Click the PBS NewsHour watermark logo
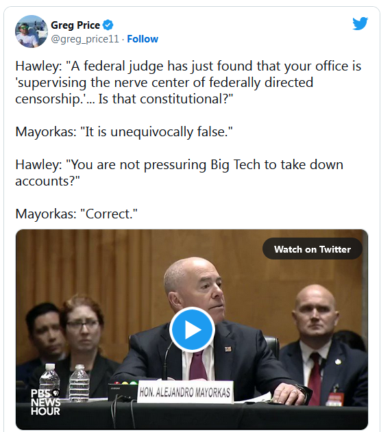 tap(45, 402)
